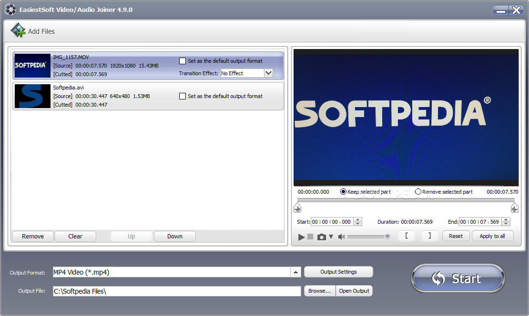Click the IMG_1157.MOV file name

click(71, 57)
